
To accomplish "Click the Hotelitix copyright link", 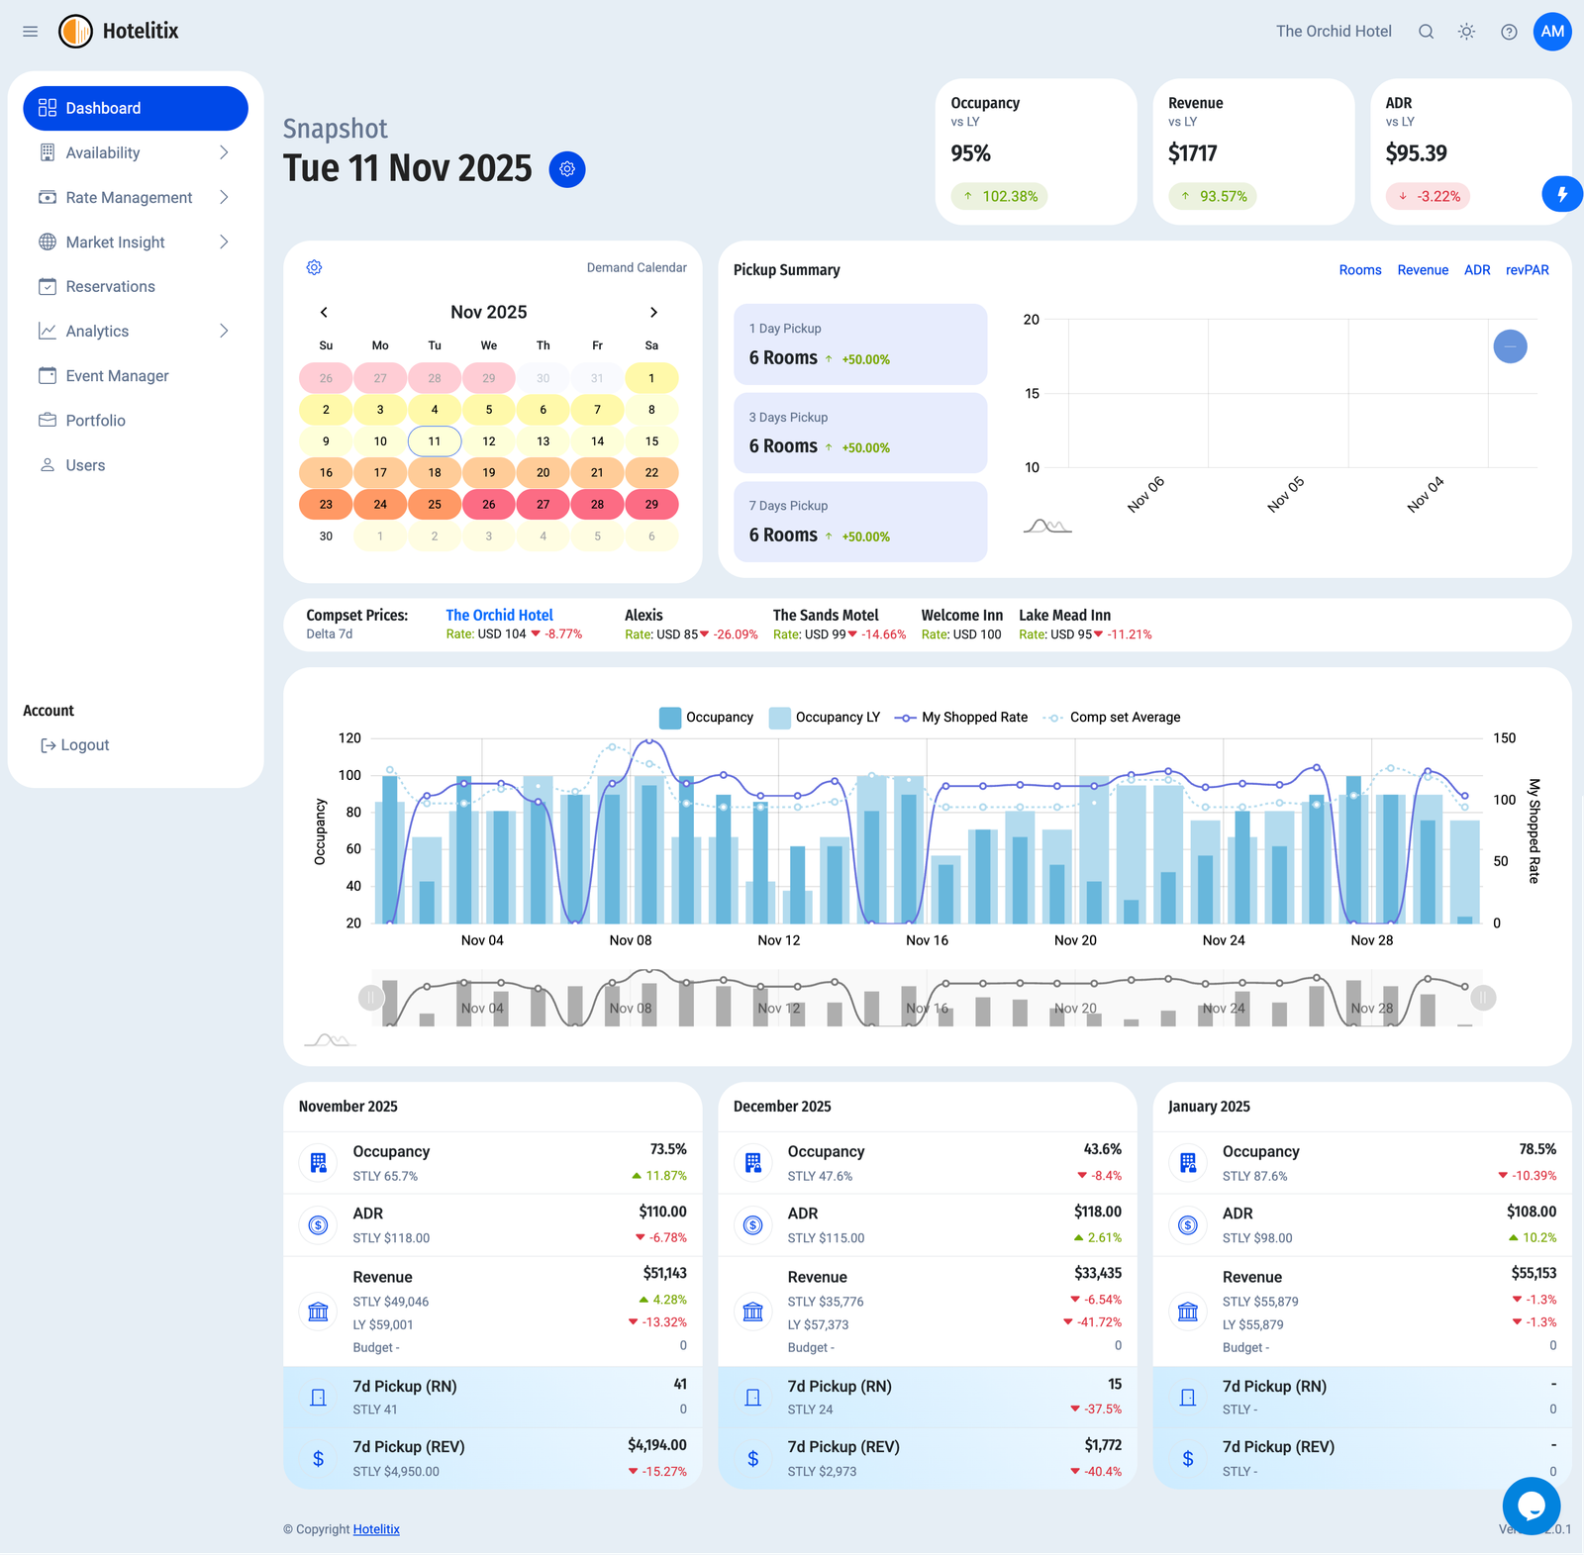I will pos(376,1529).
